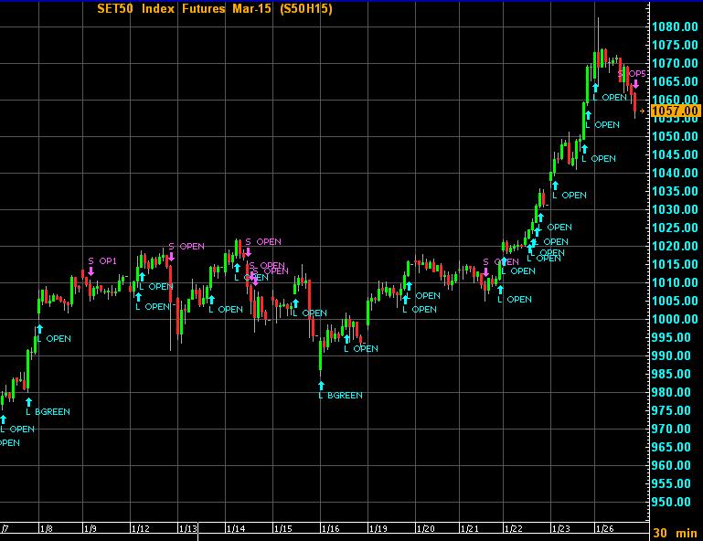703x541 pixels.
Task: Select the 1/16 date on time axis
Action: 330,529
